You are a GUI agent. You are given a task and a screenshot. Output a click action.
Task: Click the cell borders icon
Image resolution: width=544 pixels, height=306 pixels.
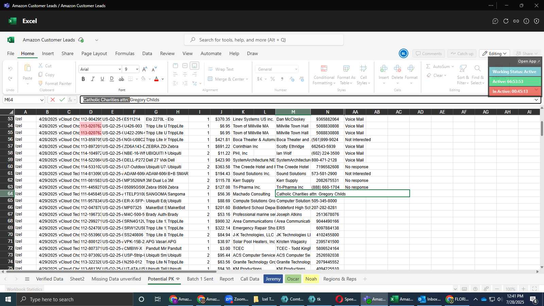[x=131, y=79]
